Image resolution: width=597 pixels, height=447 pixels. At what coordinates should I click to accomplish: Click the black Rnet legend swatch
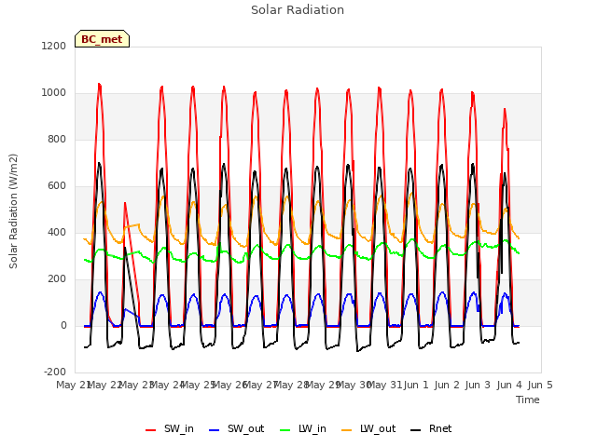[416, 430]
